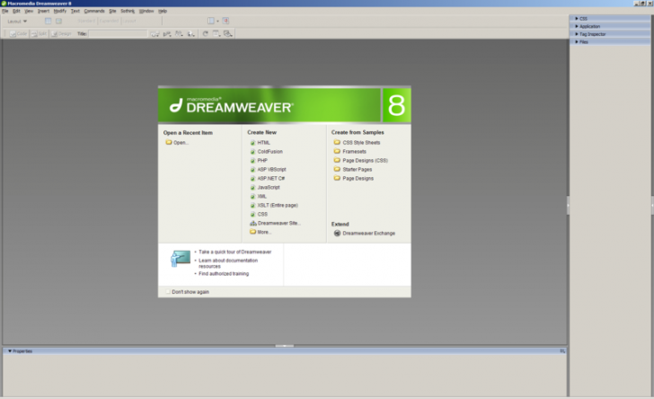Image resolution: width=654 pixels, height=399 pixels.
Task: Create a new ColdFusion document
Action: tap(270, 151)
